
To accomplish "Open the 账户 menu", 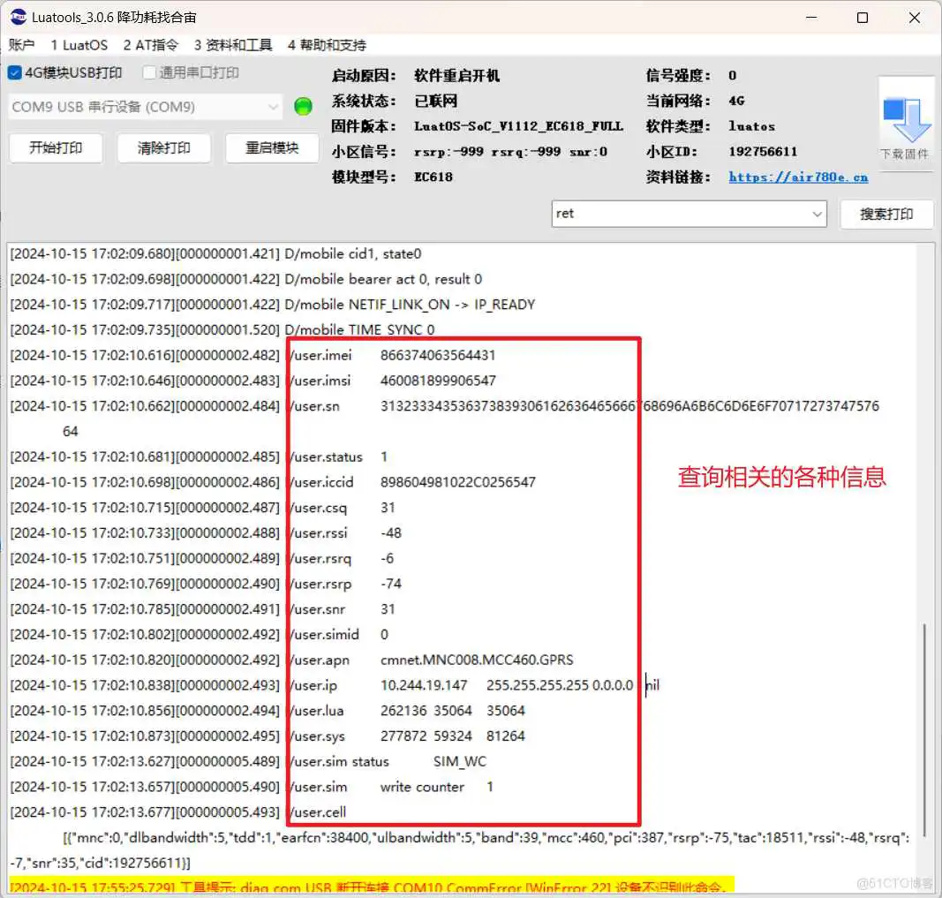I will click(x=21, y=44).
